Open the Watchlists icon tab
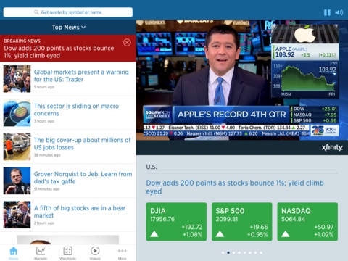Viewport: 348px width, 261px height. 67,253
